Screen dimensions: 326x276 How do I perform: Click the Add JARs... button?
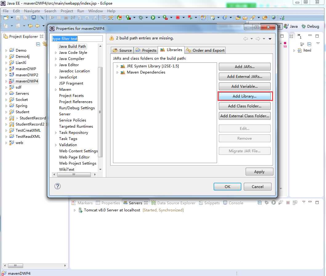pyautogui.click(x=244, y=67)
